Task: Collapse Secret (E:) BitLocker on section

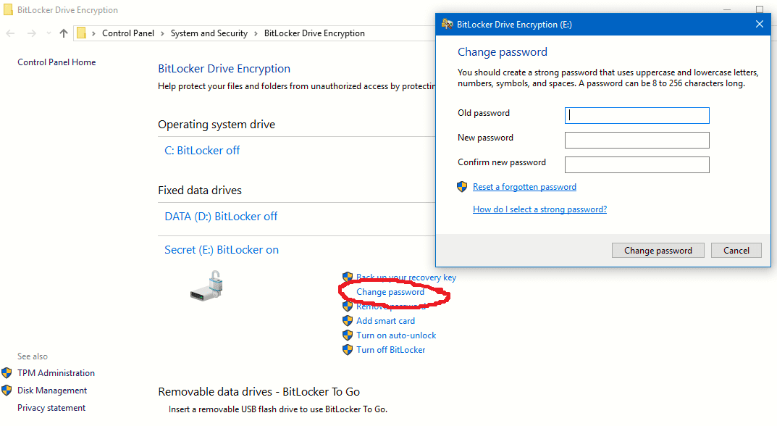Action: (x=222, y=249)
